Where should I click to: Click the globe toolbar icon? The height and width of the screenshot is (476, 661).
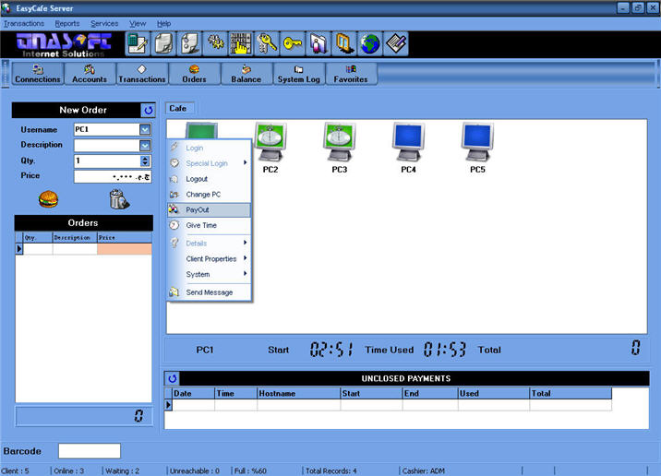[369, 43]
